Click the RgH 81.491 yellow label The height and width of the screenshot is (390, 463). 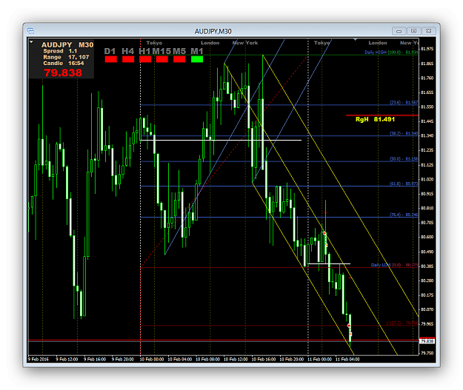(375, 119)
